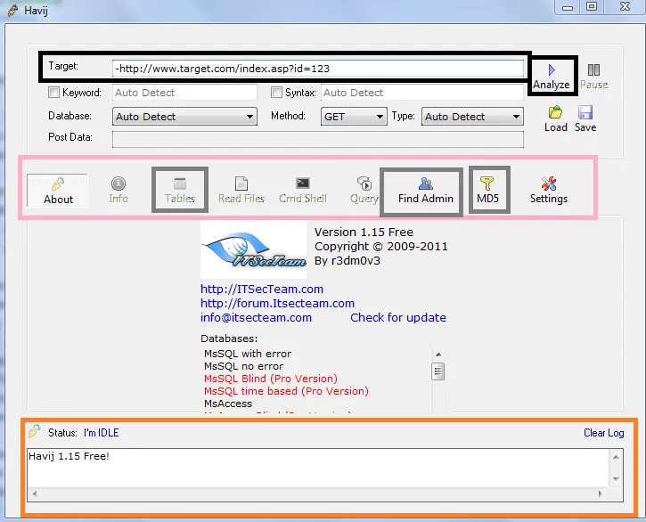Click the 'Havij 1.15 Free!' log line
This screenshot has width=646, height=522.
(69, 456)
